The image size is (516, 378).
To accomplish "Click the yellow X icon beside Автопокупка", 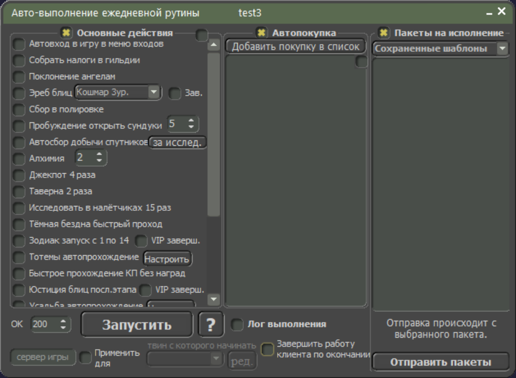I will [x=261, y=33].
